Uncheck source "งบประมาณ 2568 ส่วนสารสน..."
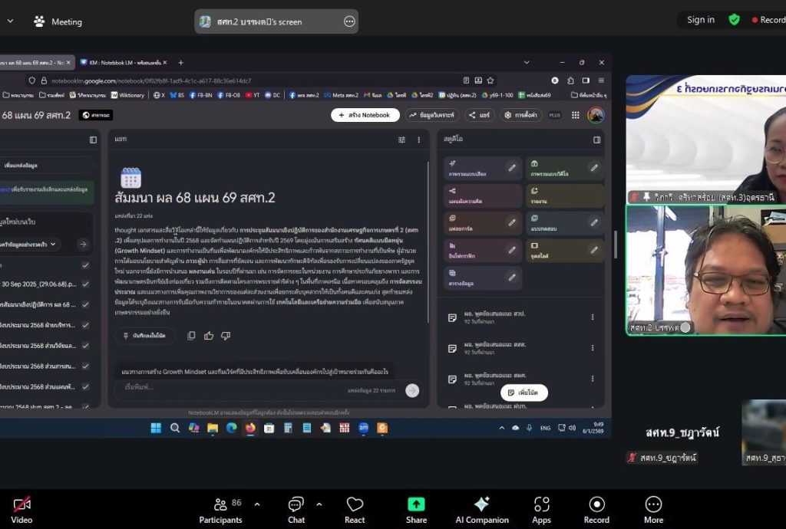 click(86, 366)
